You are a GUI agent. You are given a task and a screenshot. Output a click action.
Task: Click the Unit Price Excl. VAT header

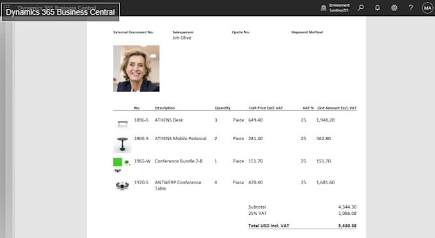(x=265, y=108)
